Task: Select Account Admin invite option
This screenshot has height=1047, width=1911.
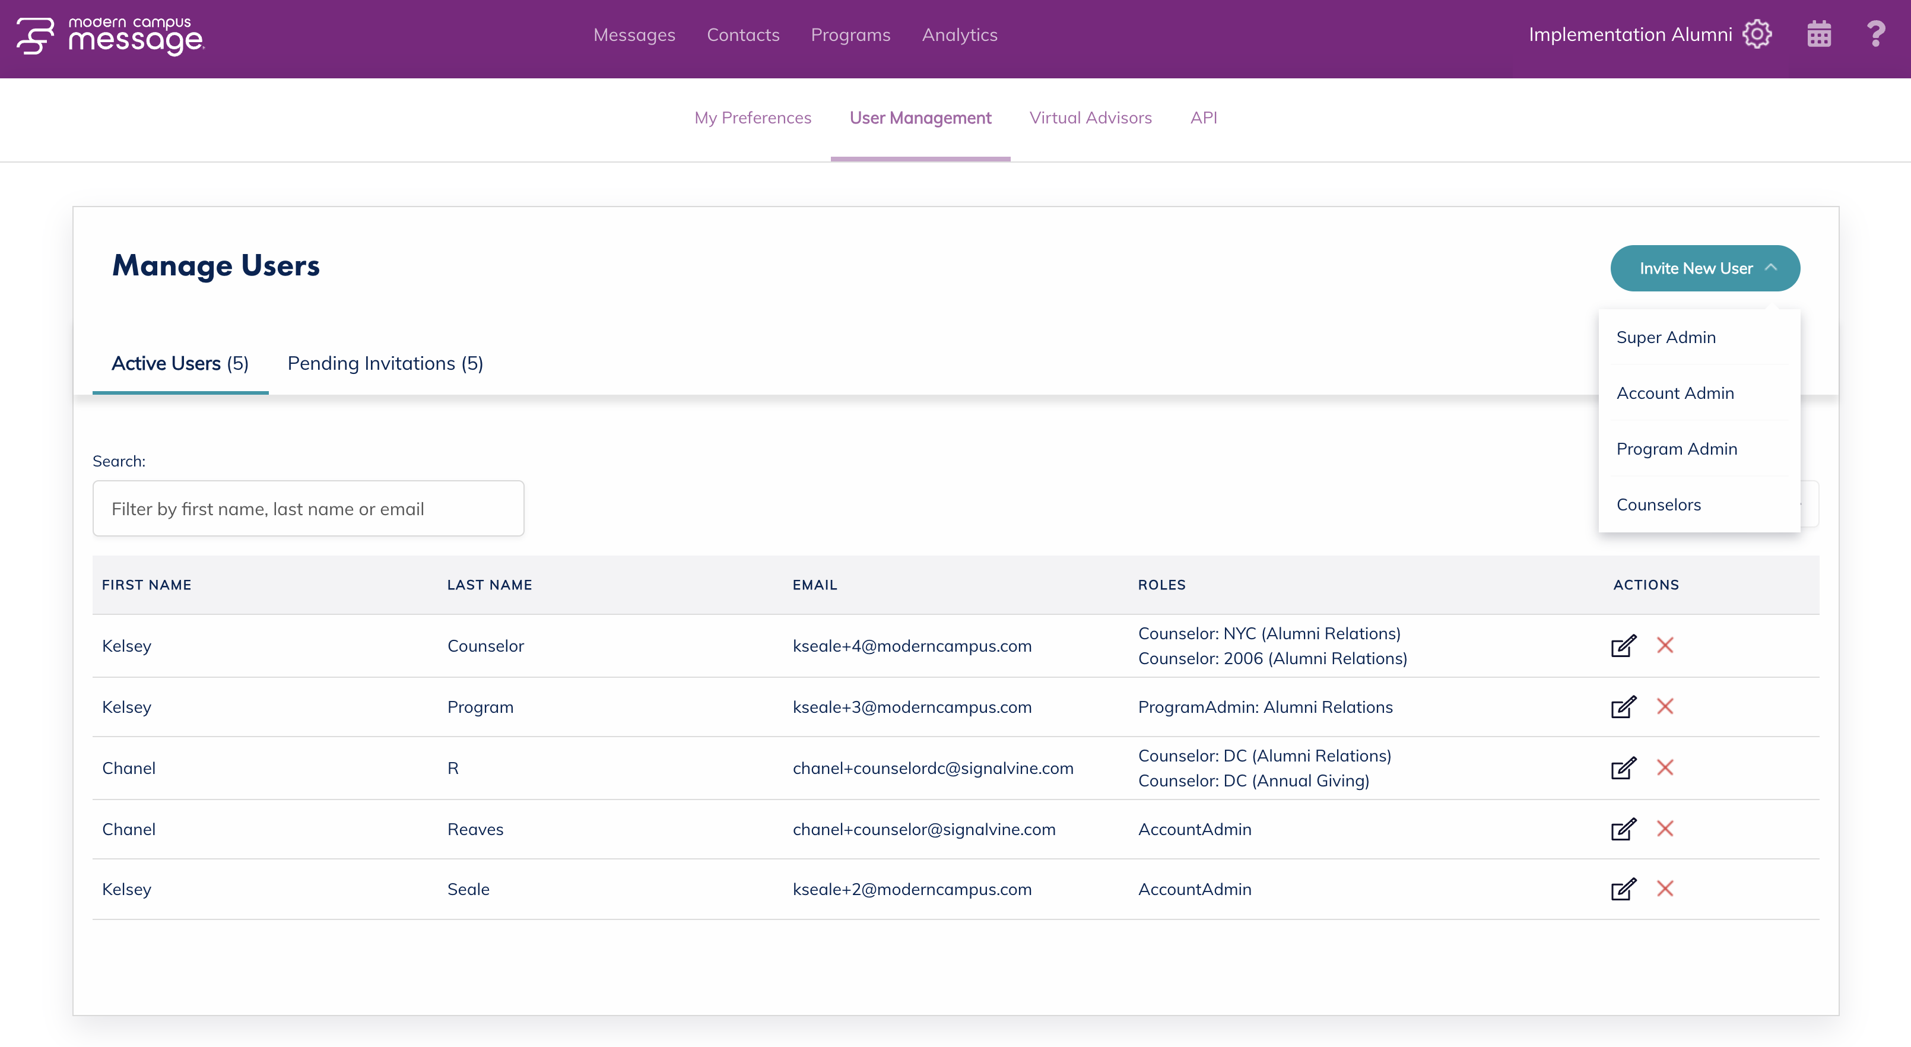Action: click(x=1674, y=394)
